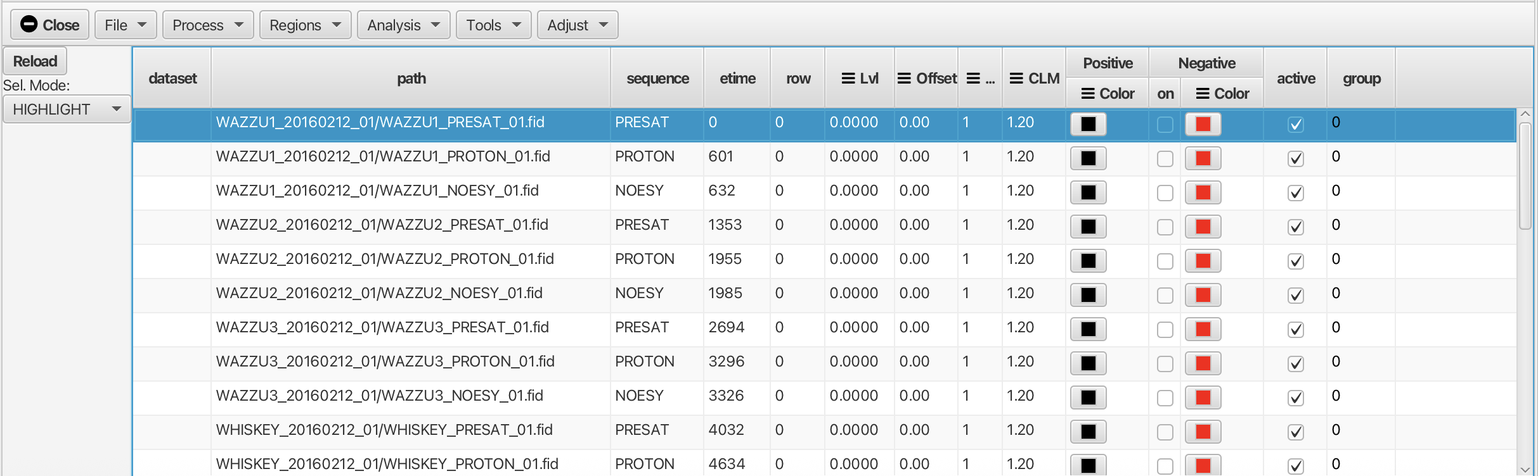This screenshot has height=476, width=1538.
Task: Click the Close button
Action: coord(49,25)
